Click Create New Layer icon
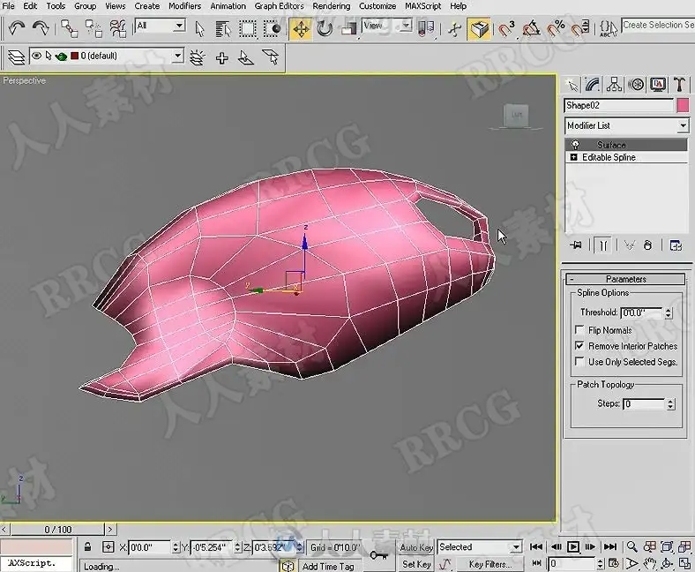The height and width of the screenshot is (572, 695). [x=198, y=57]
